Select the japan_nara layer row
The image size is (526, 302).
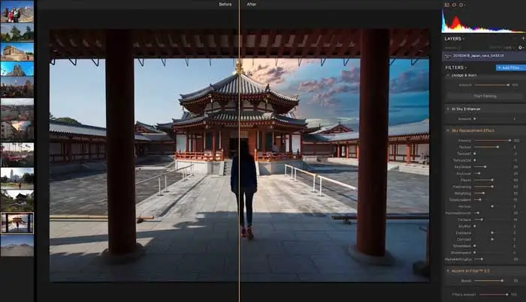(x=484, y=56)
